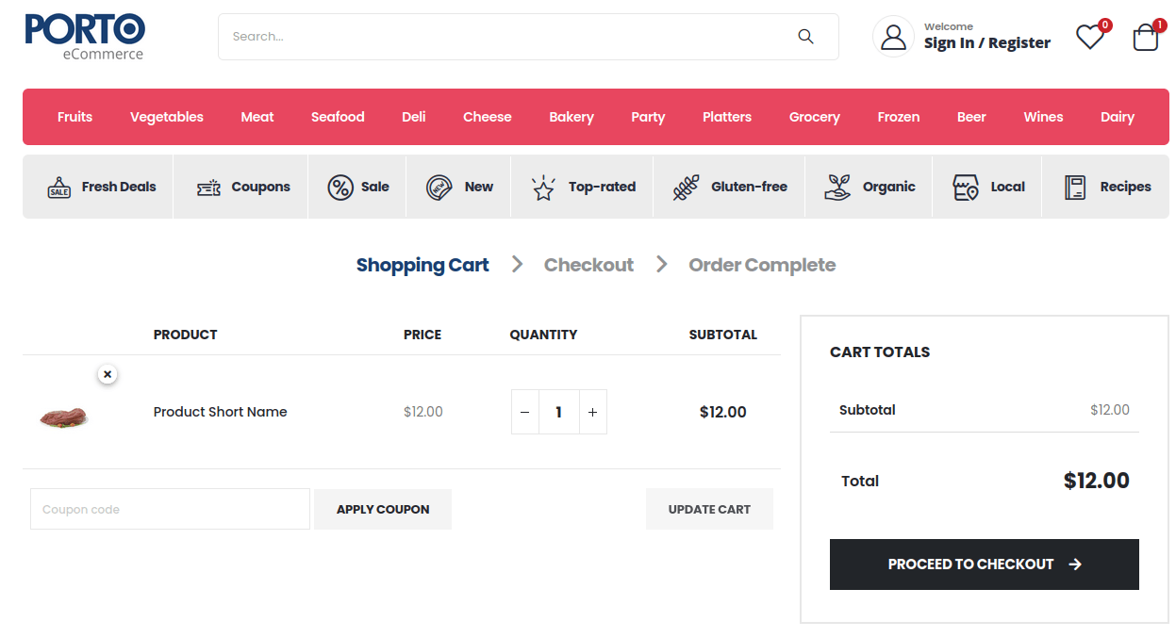1176x638 pixels.
Task: Click the APPLY COUPON button
Action: pyautogui.click(x=382, y=509)
